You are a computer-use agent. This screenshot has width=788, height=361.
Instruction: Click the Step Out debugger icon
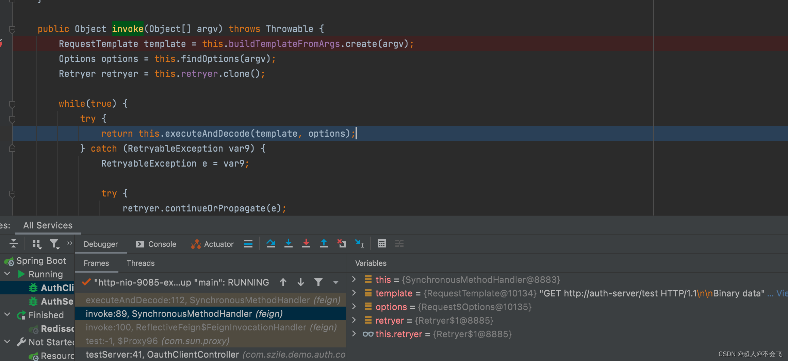click(x=324, y=244)
